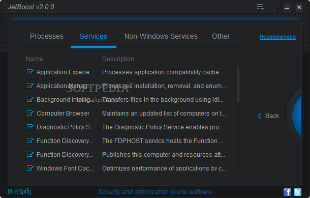The image size is (310, 198).
Task: Open the Twitter icon link
Action: click(297, 192)
